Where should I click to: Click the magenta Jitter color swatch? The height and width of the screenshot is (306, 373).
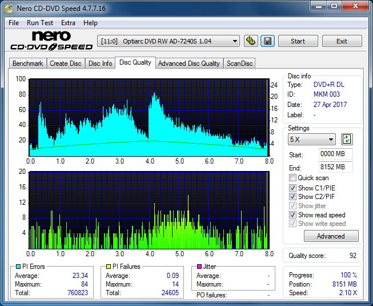pos(199,267)
